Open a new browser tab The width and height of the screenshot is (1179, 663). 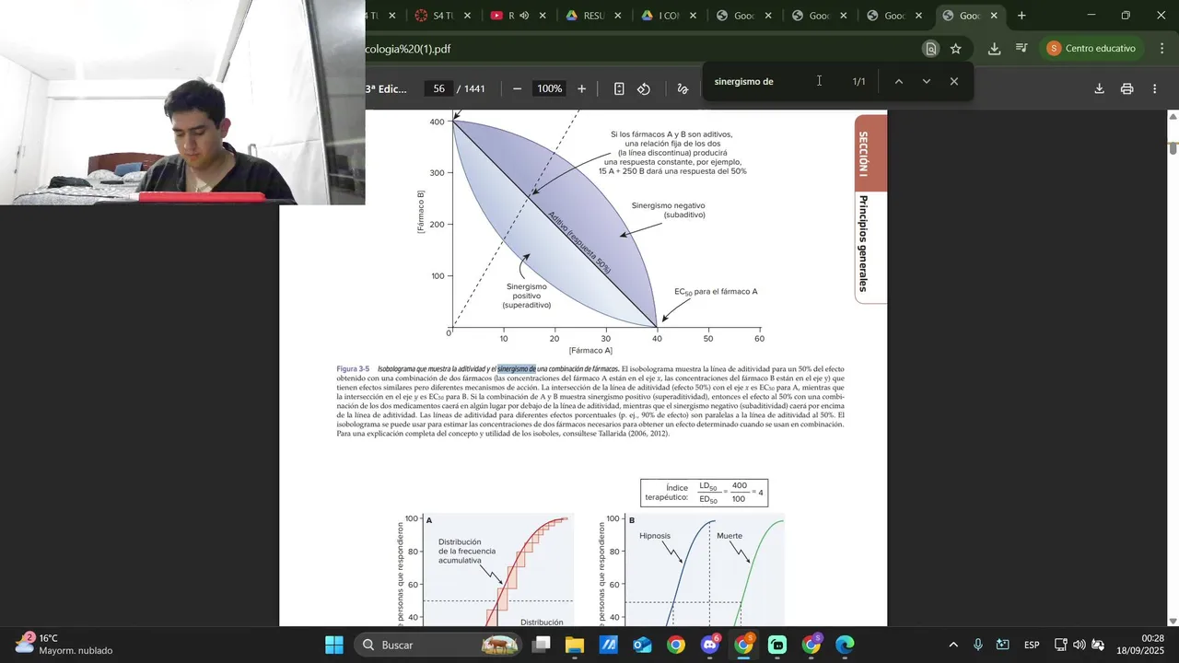pos(1021,16)
